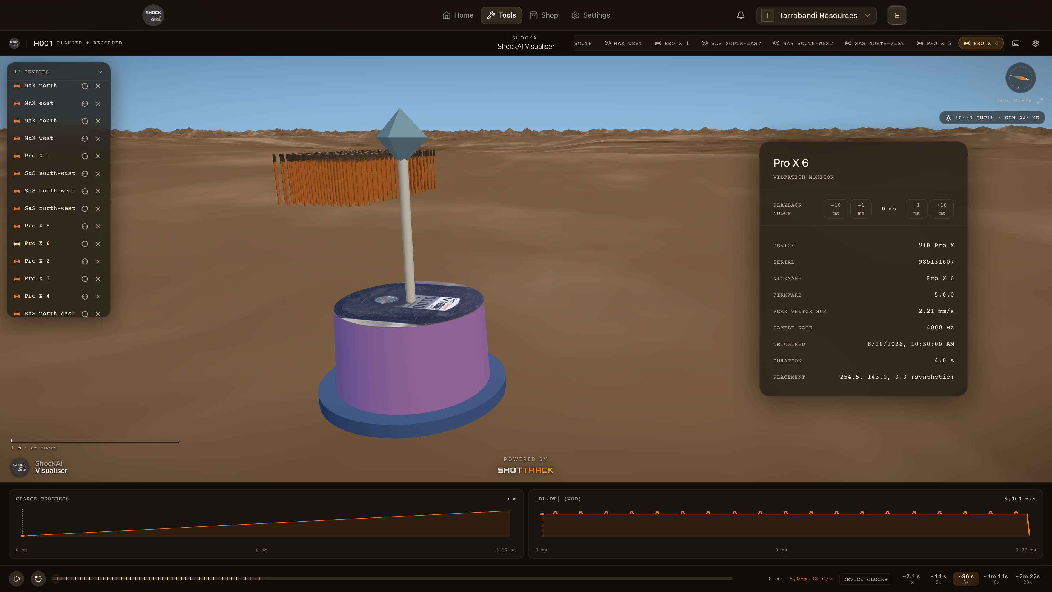
Task: Open visualiser settings gear icon
Action: pos(1035,43)
